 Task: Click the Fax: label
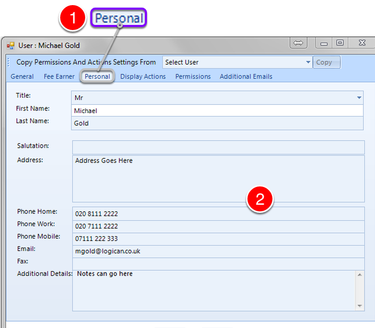click(x=23, y=261)
